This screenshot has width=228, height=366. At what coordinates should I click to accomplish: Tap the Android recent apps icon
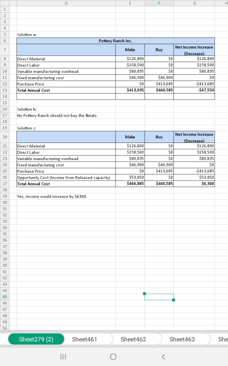coord(63,357)
